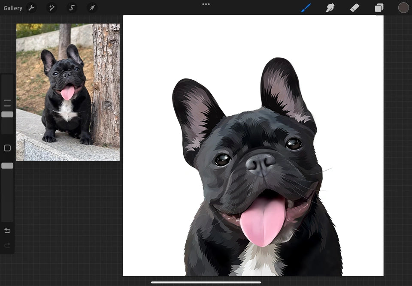Activate the Transform arrow tool

coord(92,8)
